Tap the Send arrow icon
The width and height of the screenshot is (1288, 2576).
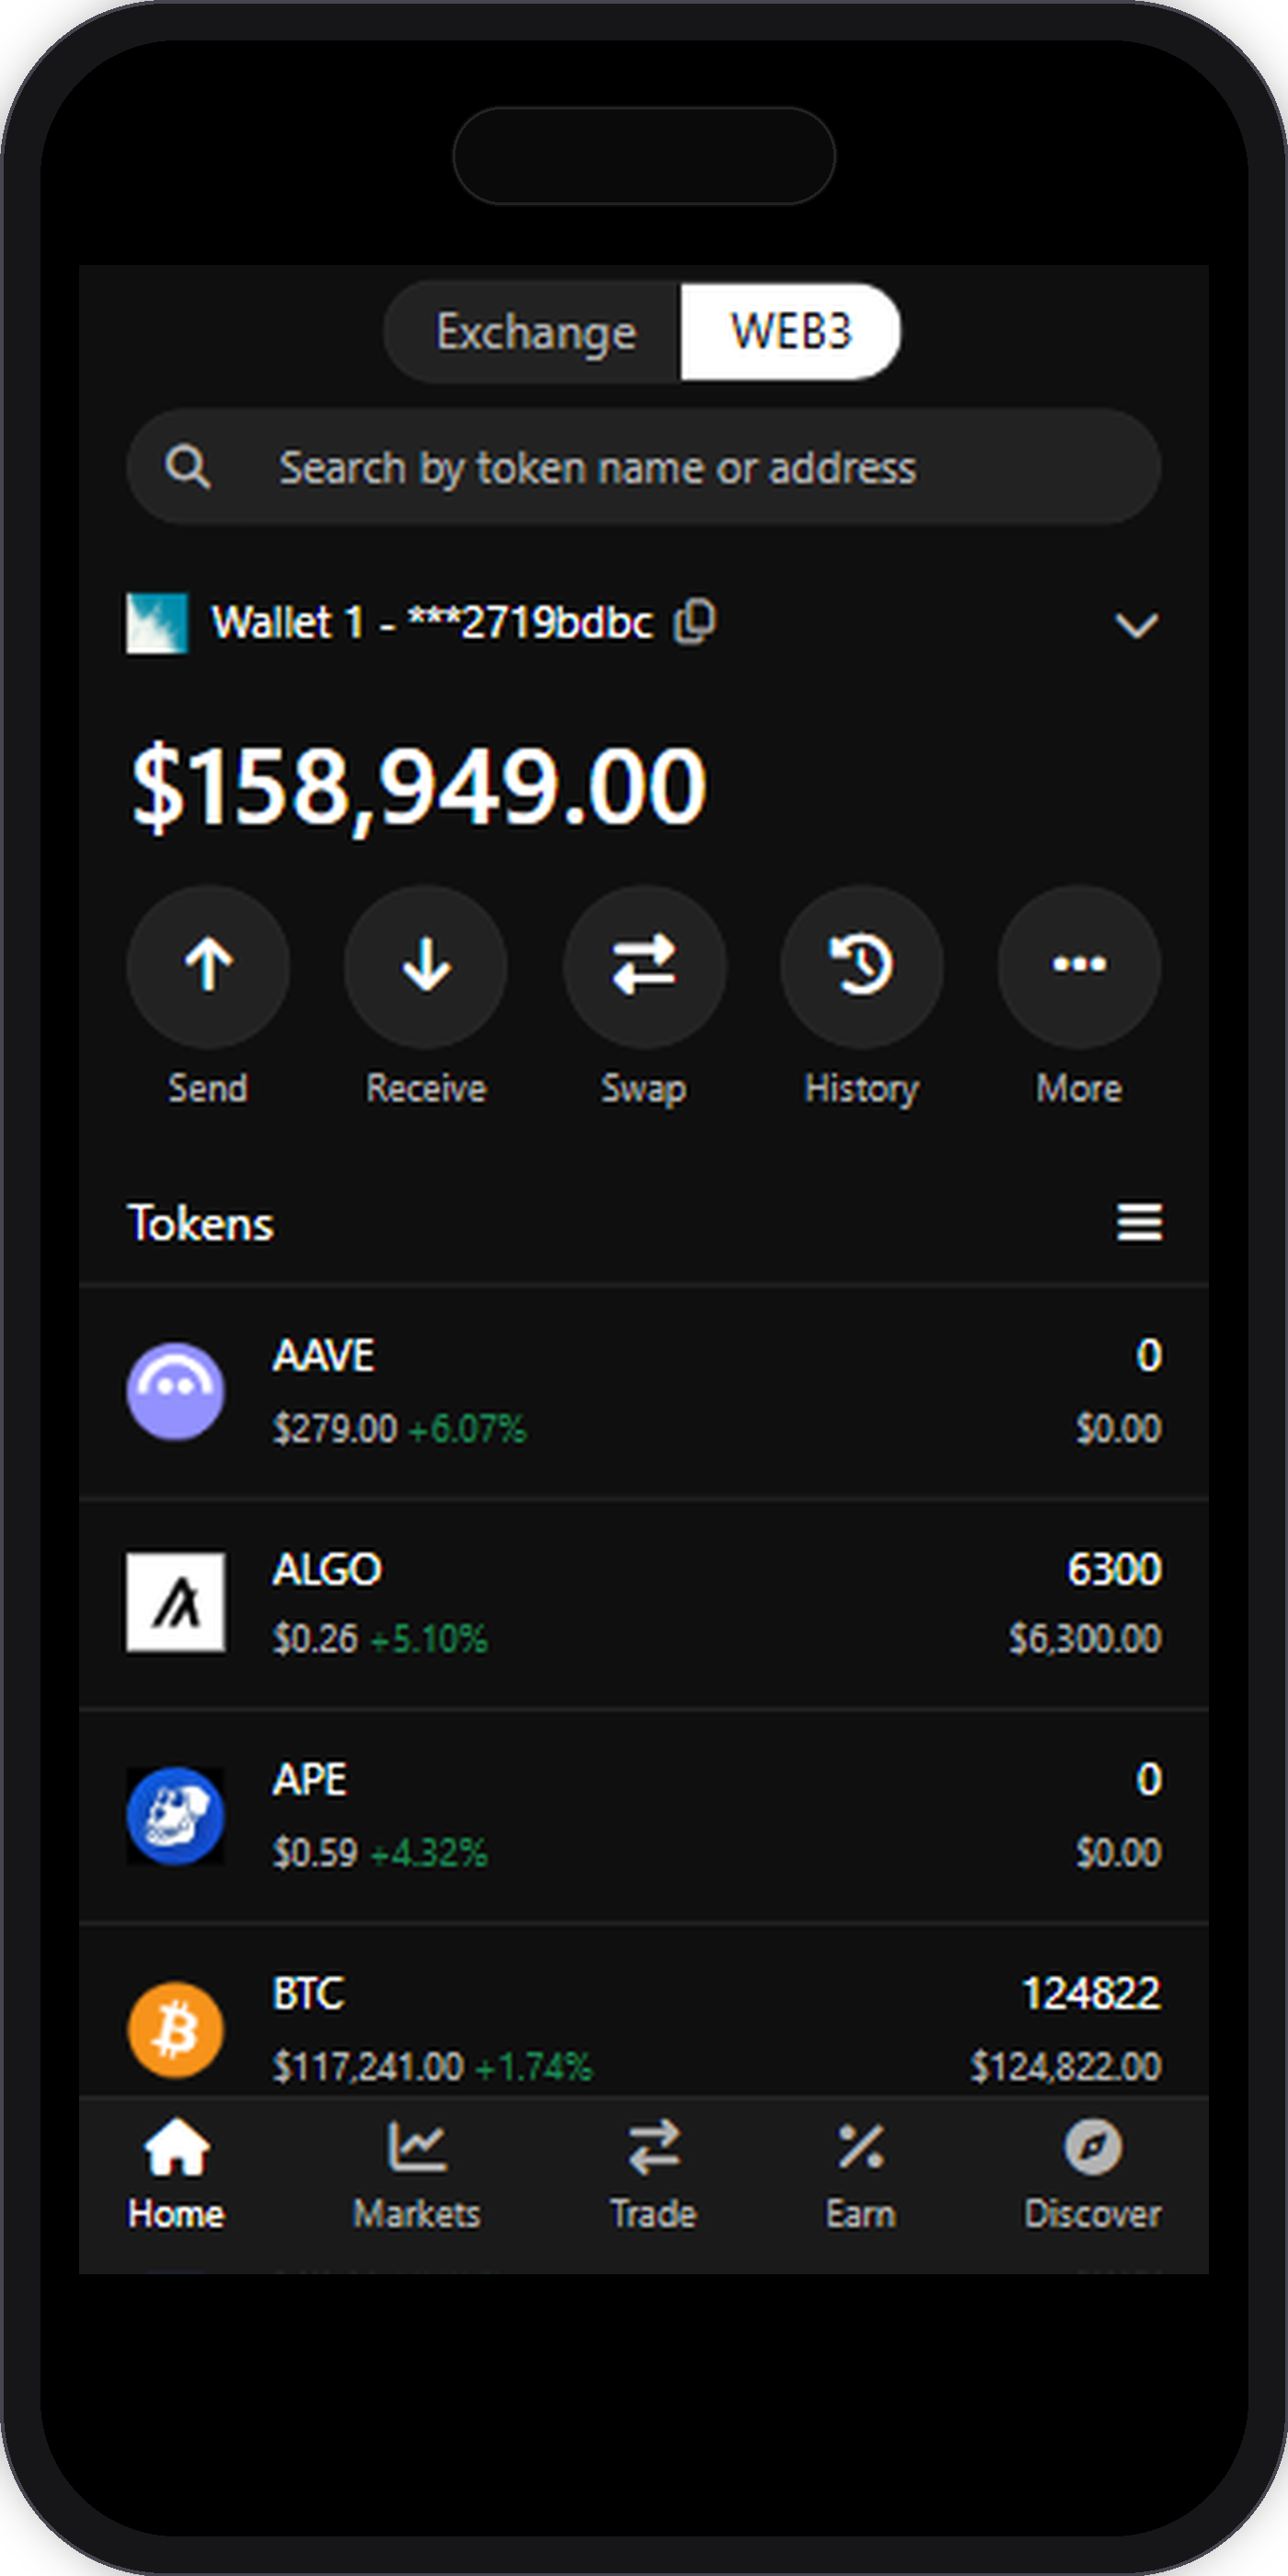(x=208, y=965)
